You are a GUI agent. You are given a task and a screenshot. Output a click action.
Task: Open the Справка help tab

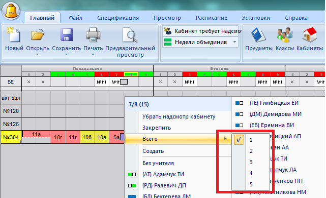point(296,18)
